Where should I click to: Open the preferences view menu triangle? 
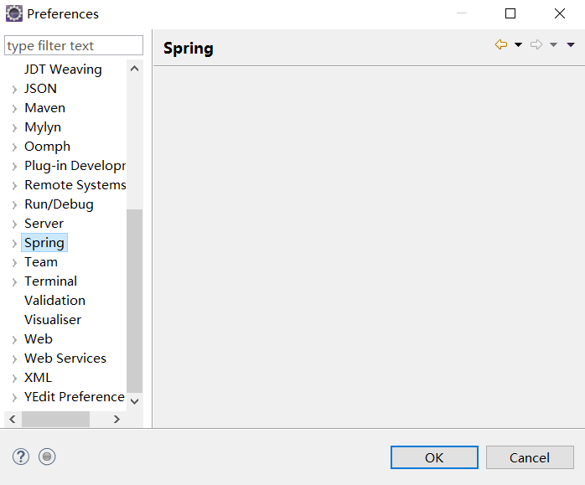point(571,44)
